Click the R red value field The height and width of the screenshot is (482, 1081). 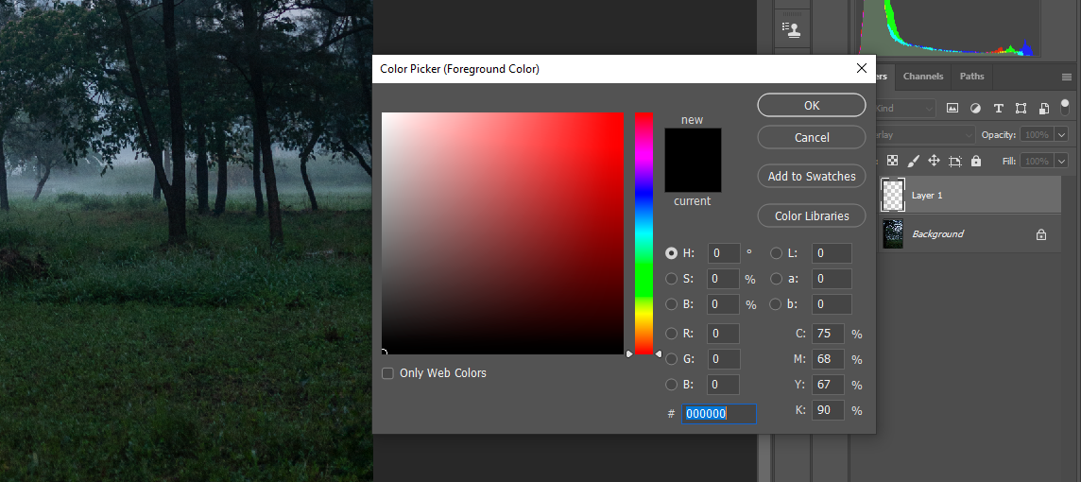click(x=723, y=334)
